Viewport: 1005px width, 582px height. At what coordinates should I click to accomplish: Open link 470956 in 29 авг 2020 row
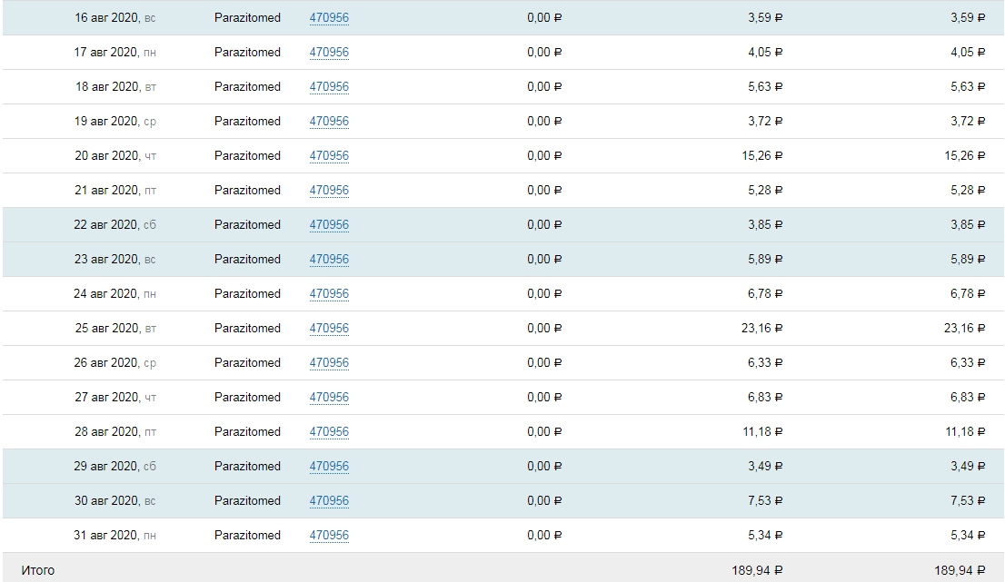coord(329,467)
